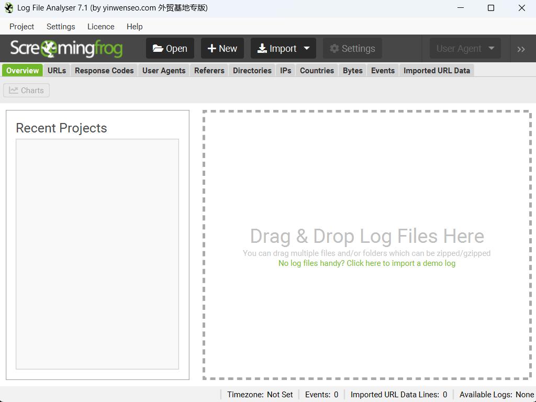Click the Open project button

coord(170,49)
